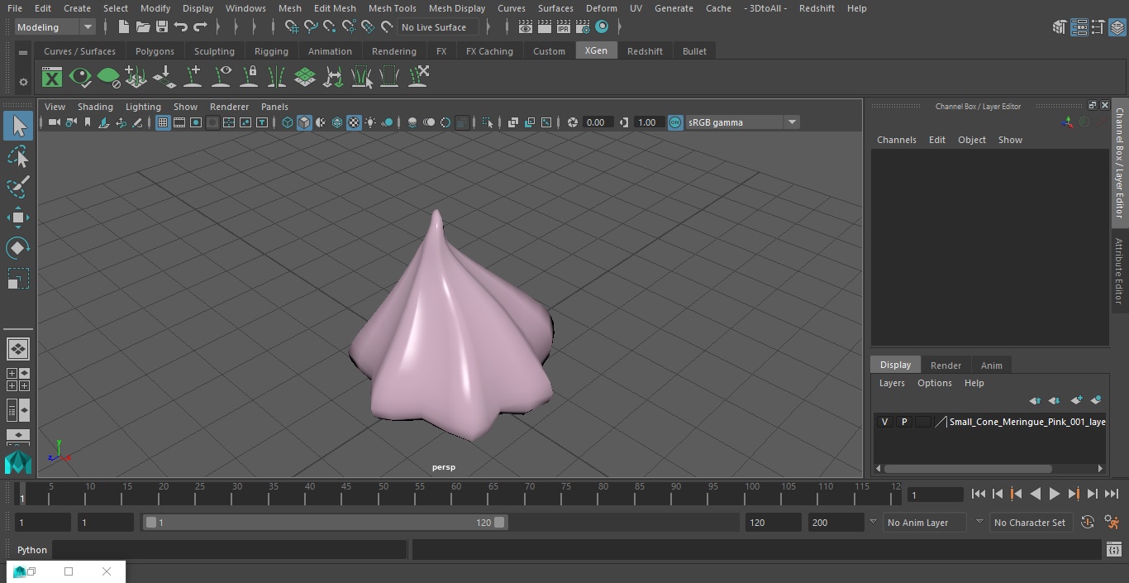Image resolution: width=1129 pixels, height=583 pixels.
Task: Choose the Scale tool in toolbox
Action: 18,279
